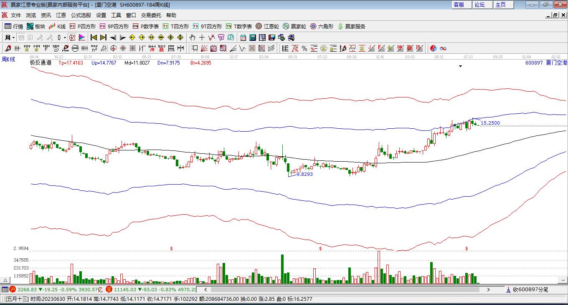Screen dimensions: 568x305
Task: Select the hand pan tool
Action: coord(192,37)
